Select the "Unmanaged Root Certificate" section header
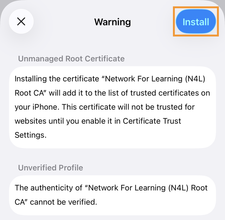The width and height of the screenshot is (225, 220). point(71,59)
